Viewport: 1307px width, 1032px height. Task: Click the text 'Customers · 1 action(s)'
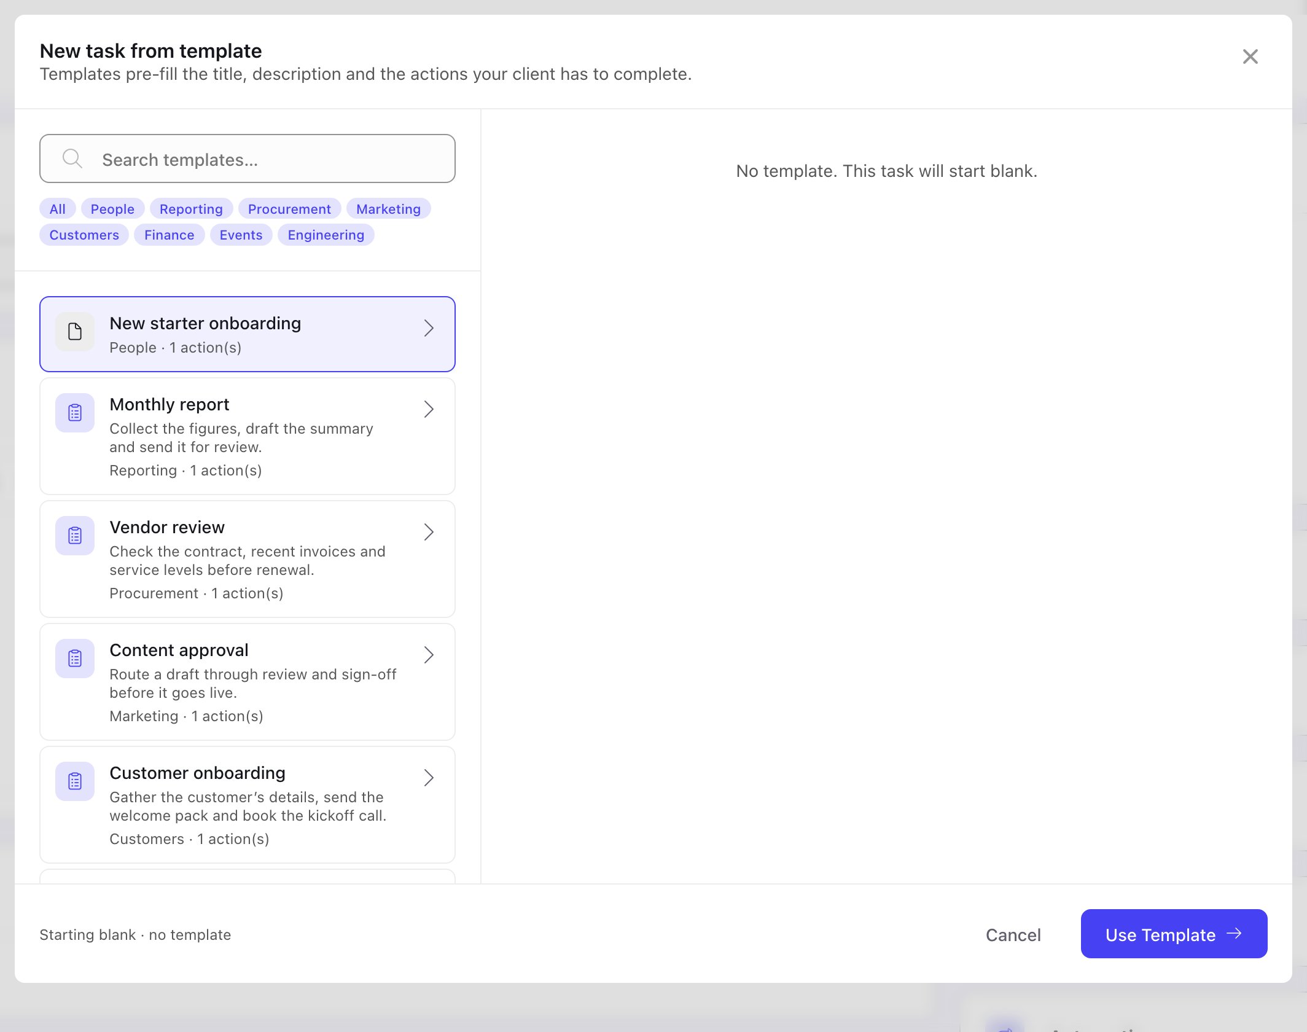pos(189,839)
